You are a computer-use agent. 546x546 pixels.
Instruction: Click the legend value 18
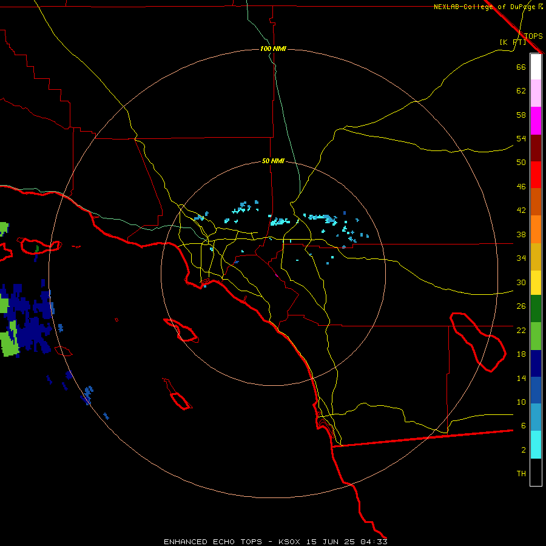click(x=521, y=354)
